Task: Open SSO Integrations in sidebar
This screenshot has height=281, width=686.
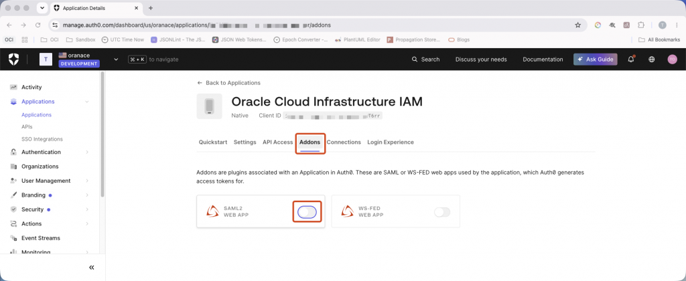Action: [42, 139]
